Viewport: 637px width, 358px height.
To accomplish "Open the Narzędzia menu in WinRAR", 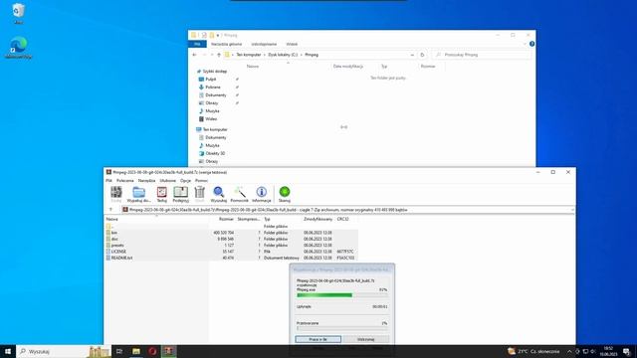I will (x=146, y=181).
